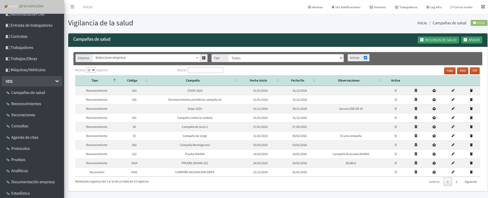Viewport: 488px width, 198px height.
Task: Open the Tipo dropdown showing Todas
Action: point(286,58)
